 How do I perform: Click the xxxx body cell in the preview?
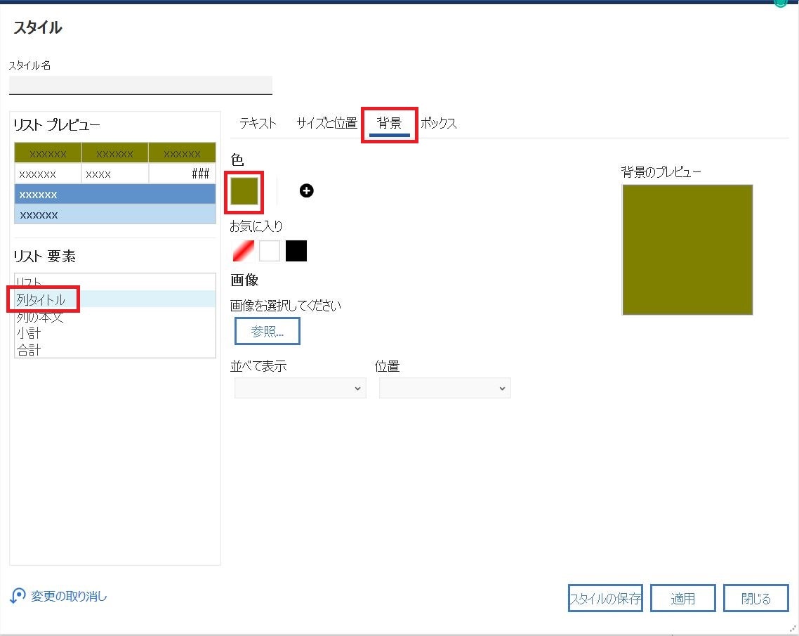pos(114,174)
